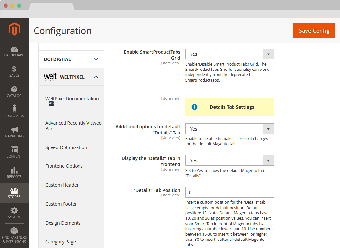Click the Details Tab Settings info icon
The image size is (340, 248).
(x=194, y=107)
